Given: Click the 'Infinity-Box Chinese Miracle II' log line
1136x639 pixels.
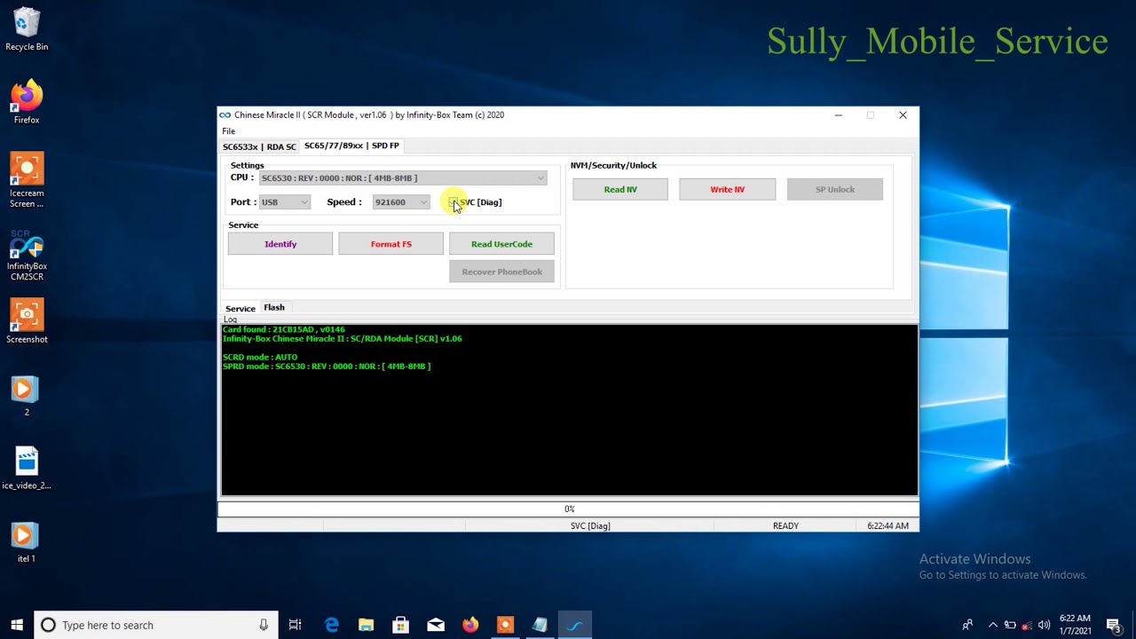Looking at the screenshot, I should coord(343,339).
